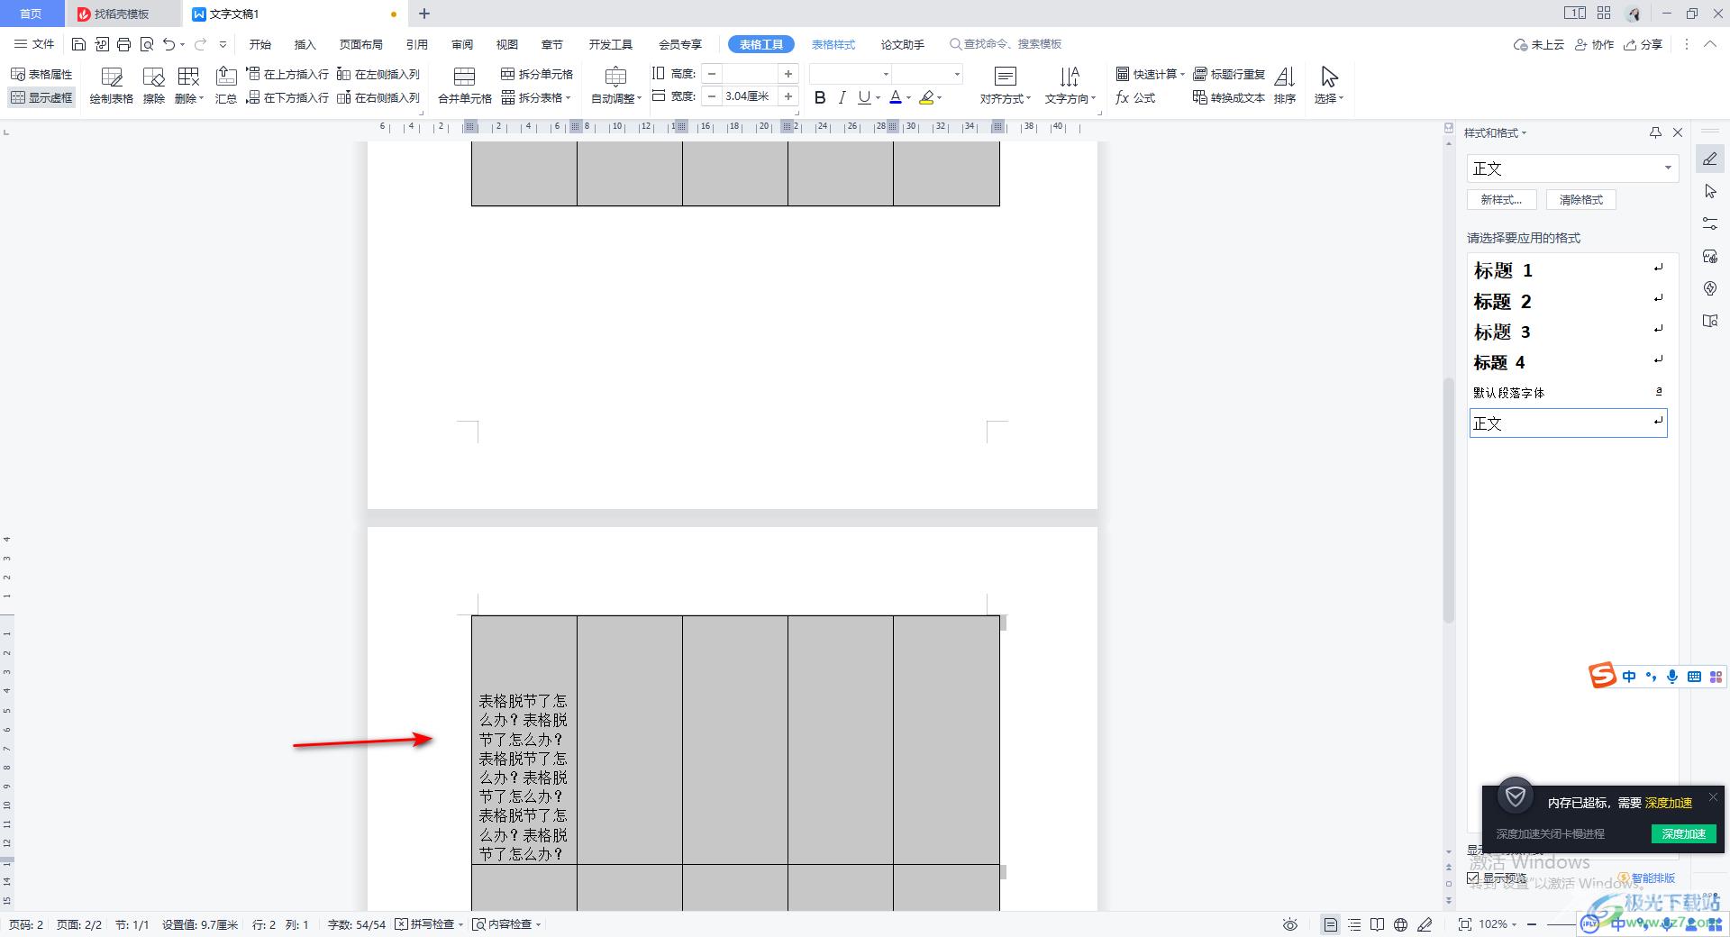Open 表格属性 table properties

tap(41, 74)
